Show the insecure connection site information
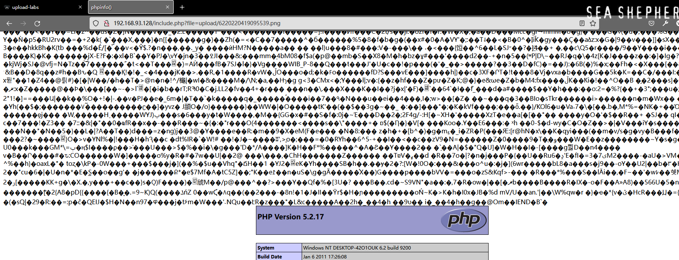 [106, 23]
